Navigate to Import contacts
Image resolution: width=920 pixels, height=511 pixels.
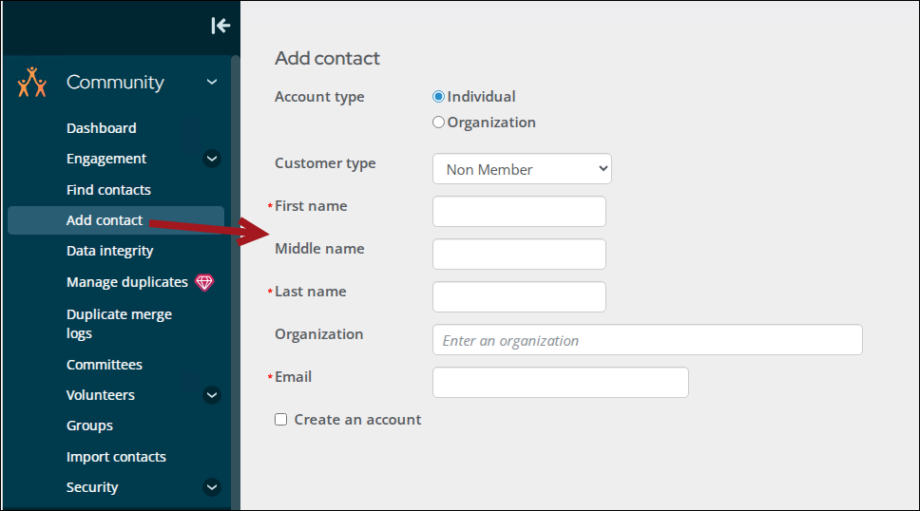116,457
